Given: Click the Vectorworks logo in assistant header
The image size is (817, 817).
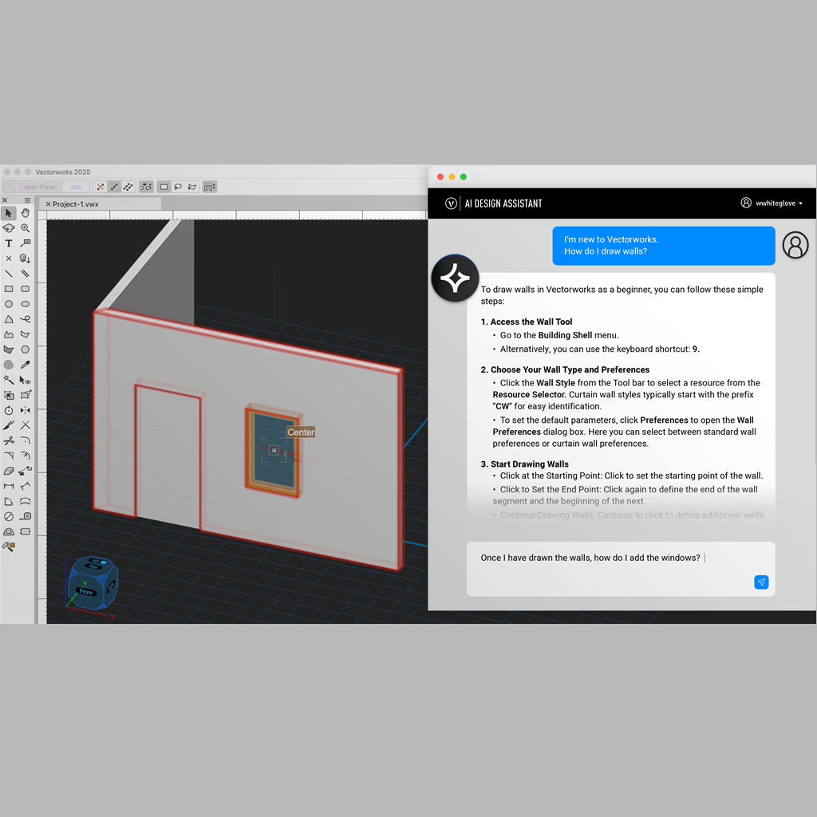Looking at the screenshot, I should pyautogui.click(x=451, y=203).
